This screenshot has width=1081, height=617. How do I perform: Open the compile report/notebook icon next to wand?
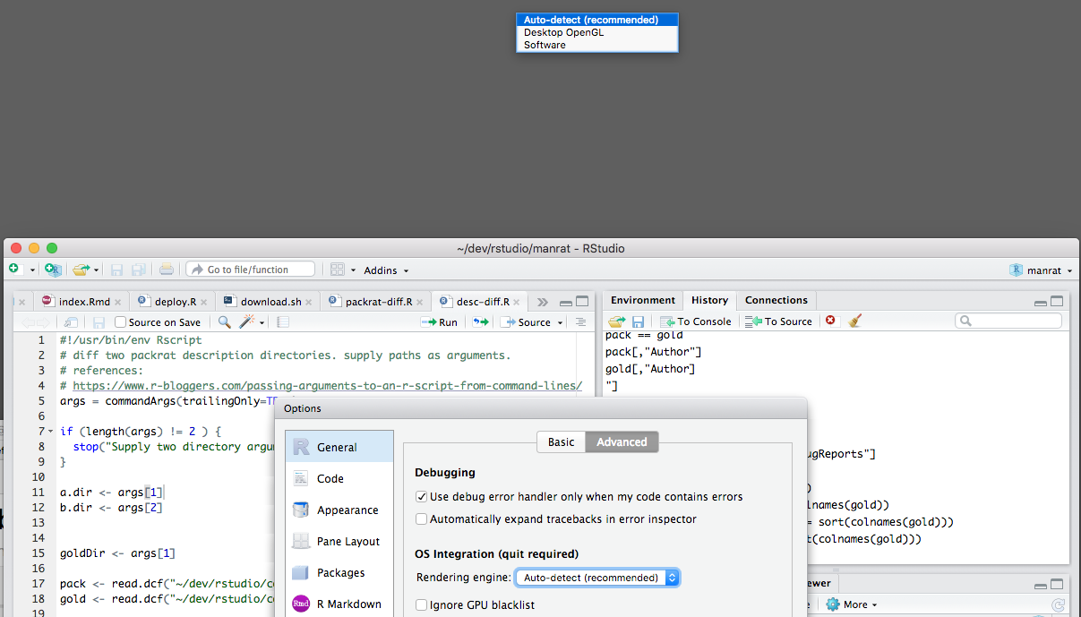[x=282, y=321]
